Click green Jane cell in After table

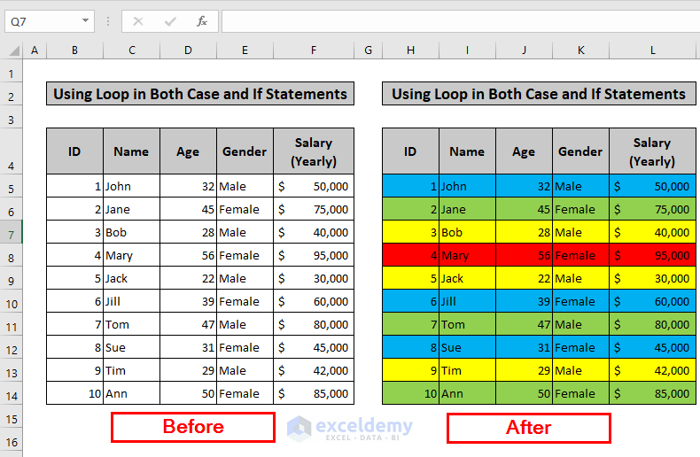(x=467, y=209)
